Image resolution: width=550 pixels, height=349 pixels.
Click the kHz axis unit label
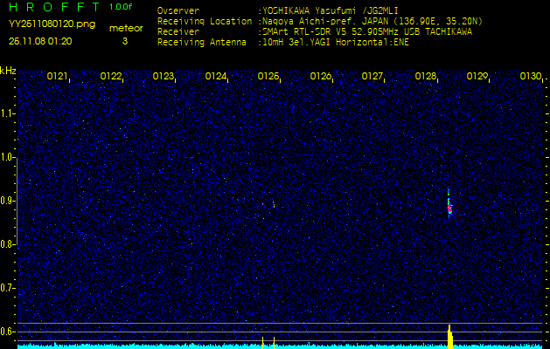[x=8, y=71]
